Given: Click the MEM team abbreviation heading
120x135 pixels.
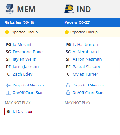Looking at the screenshot, I should pos(26,9).
